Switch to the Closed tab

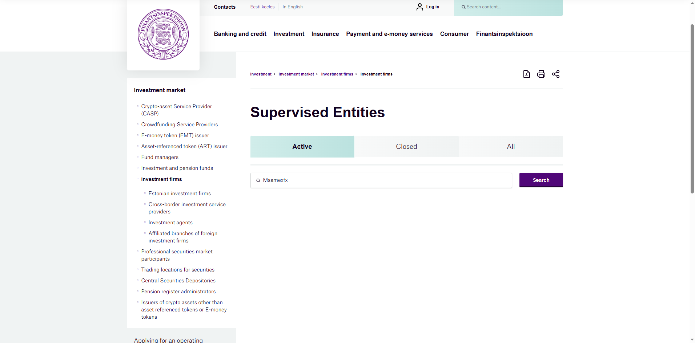pos(406,147)
